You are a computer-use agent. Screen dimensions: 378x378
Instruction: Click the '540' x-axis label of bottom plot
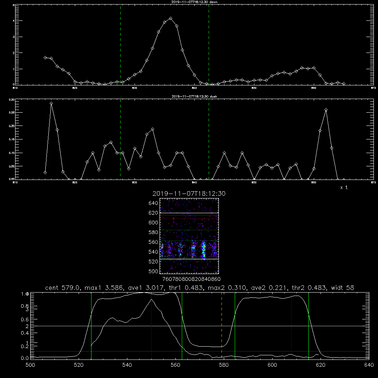coord(127,365)
